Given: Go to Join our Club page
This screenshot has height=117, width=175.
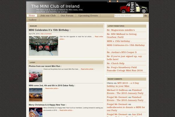Looking at the screenshot, I should click(x=48, y=16).
